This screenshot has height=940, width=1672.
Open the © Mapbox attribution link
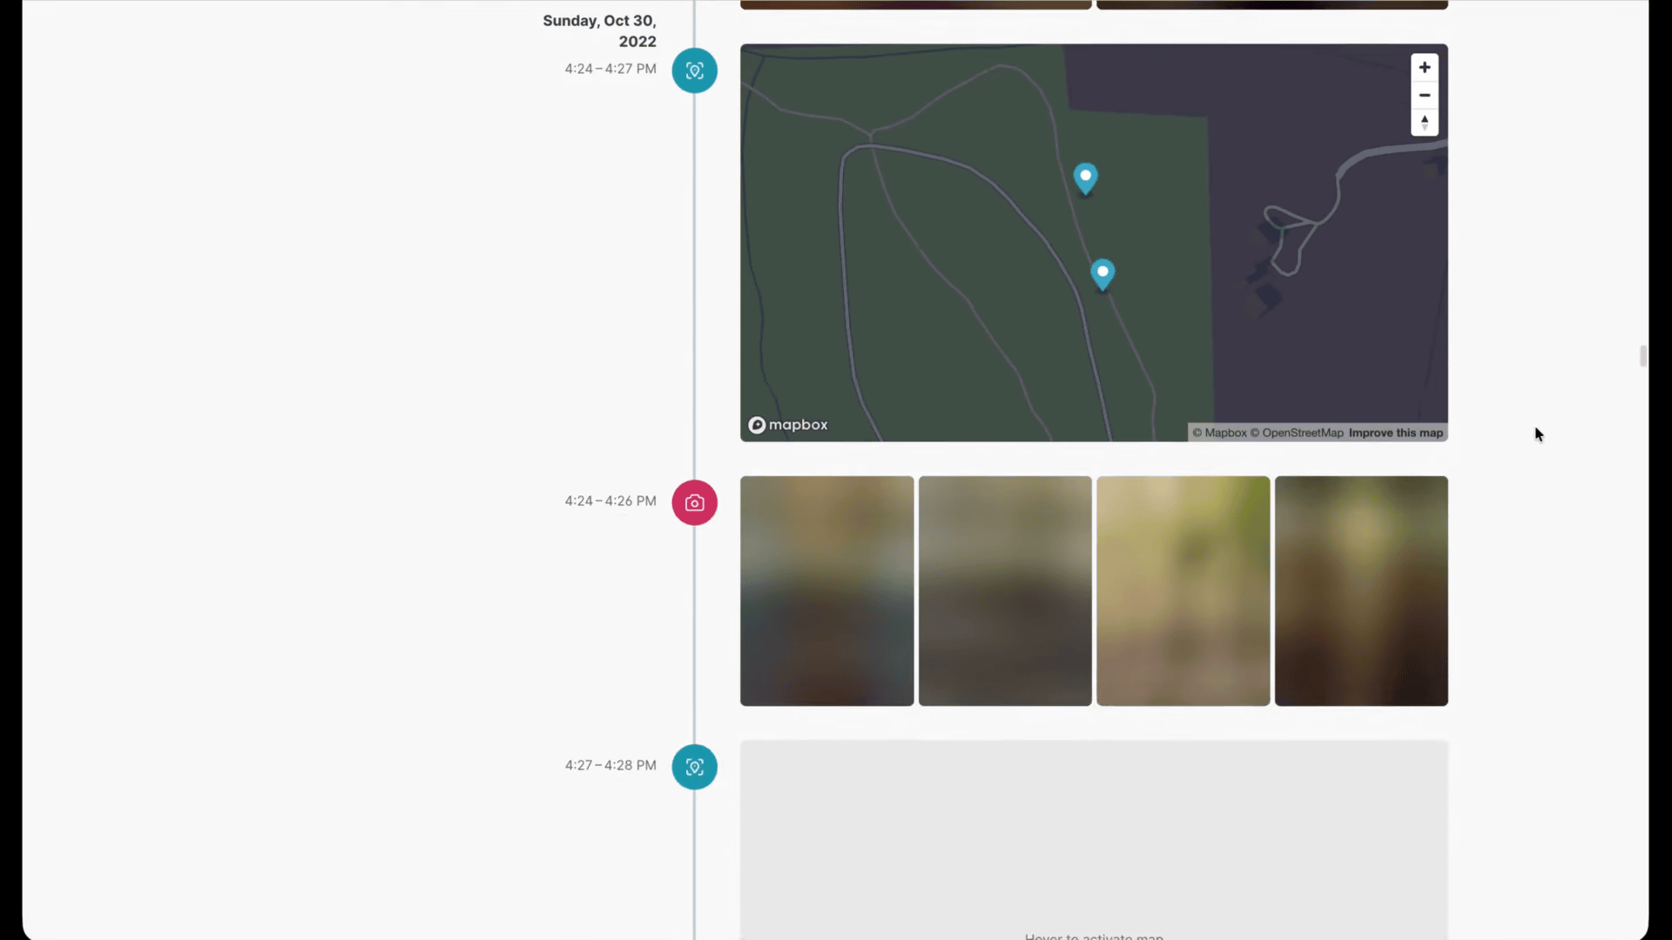click(1219, 433)
